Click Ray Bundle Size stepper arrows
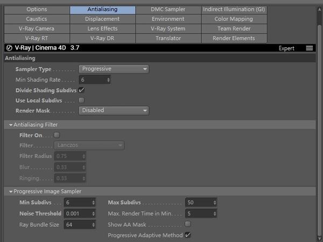 [94, 225]
